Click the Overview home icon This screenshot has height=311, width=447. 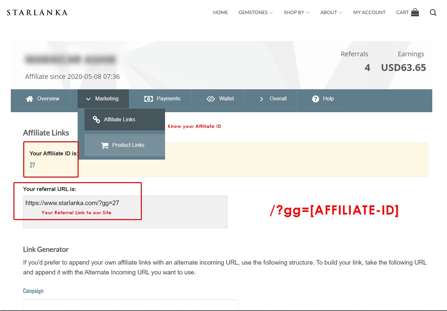29,99
